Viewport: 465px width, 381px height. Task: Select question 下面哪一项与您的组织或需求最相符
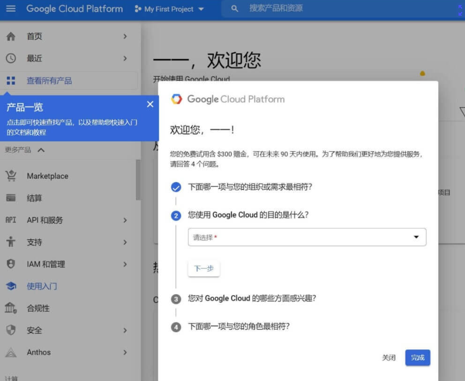pos(250,187)
